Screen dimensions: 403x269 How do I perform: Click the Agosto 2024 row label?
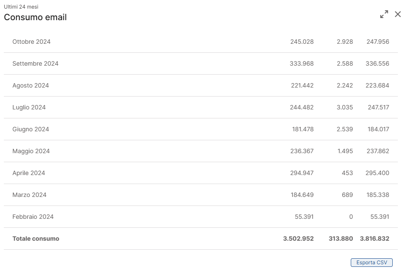[30, 85]
